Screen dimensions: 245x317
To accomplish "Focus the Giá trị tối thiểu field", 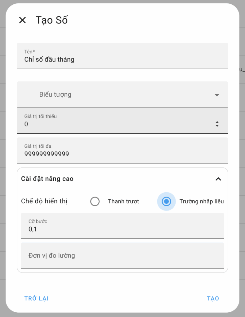I will click(122, 120).
